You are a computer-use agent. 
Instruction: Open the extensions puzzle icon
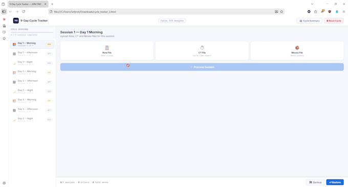pyautogui.click(x=315, y=12)
